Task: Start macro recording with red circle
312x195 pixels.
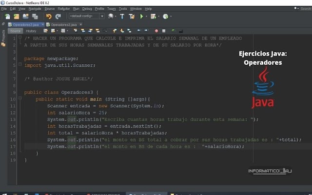Action: 156,31
